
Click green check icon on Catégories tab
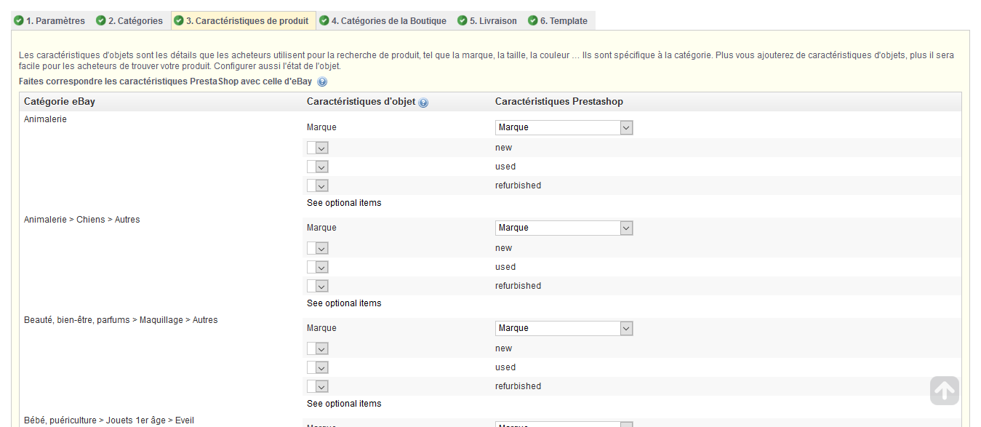[101, 21]
